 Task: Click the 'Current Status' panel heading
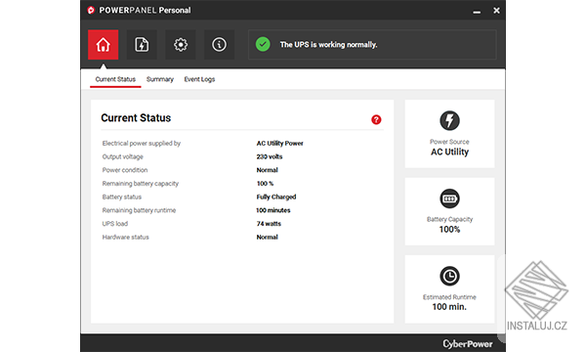coord(136,118)
